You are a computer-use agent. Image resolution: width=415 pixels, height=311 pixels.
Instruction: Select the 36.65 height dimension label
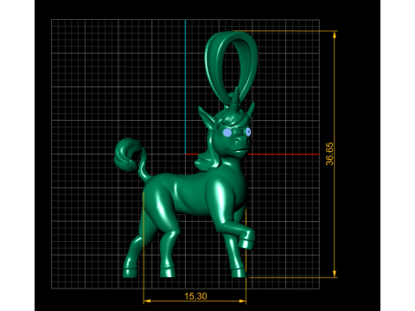329,154
